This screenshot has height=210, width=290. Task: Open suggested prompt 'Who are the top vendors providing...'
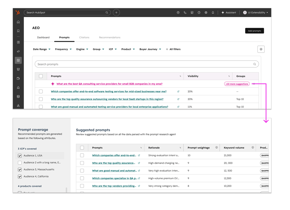point(114,186)
